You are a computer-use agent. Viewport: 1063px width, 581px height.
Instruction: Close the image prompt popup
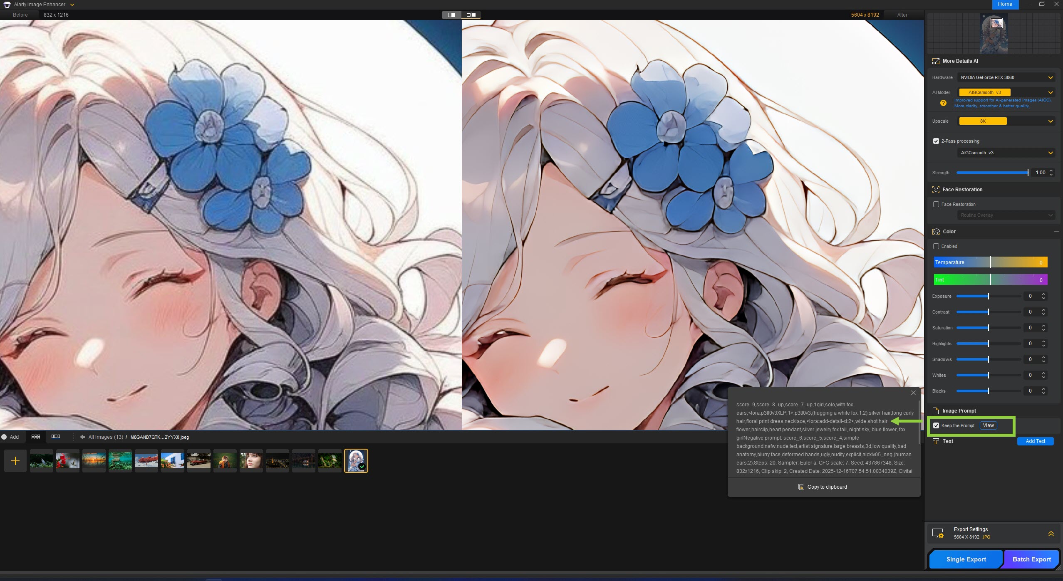(x=913, y=393)
